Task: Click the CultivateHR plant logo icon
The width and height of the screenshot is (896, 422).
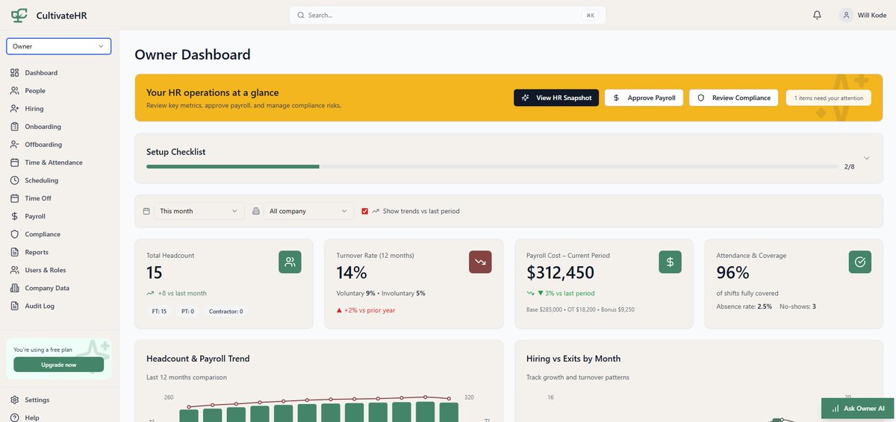Action: 19,15
